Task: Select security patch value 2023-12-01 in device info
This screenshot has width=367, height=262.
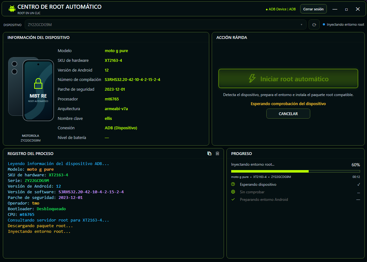Action: [x=115, y=89]
